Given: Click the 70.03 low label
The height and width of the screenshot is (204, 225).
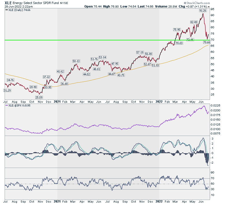Looking at the screenshot, I should click(179, 43).
